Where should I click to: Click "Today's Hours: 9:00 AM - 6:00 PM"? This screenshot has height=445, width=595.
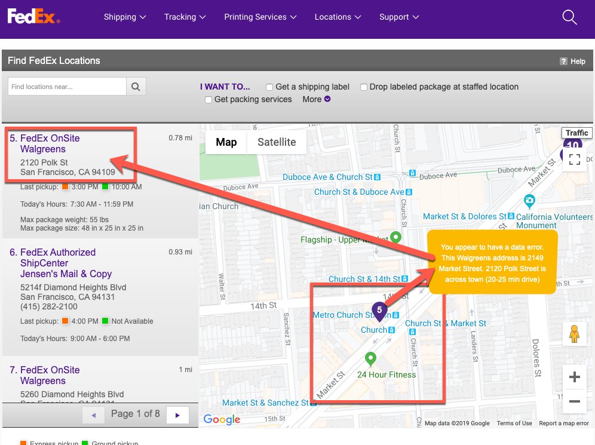pyautogui.click(x=75, y=339)
